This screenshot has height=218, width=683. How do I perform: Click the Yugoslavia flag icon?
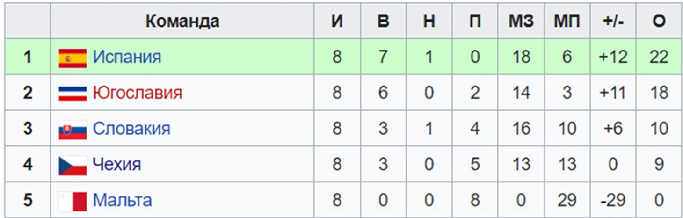pos(73,94)
